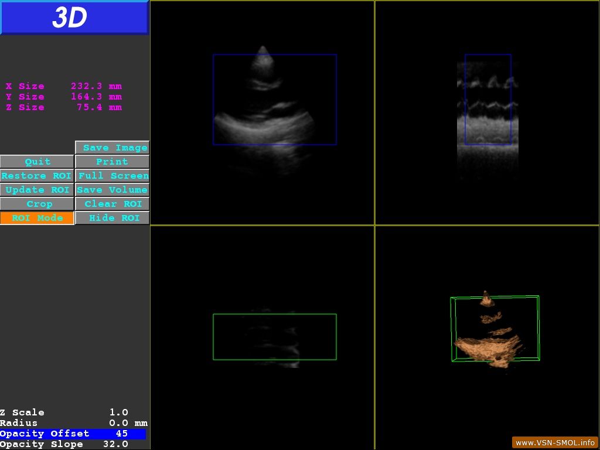Select the Radius parameter row
The image size is (600, 450).
(73, 423)
